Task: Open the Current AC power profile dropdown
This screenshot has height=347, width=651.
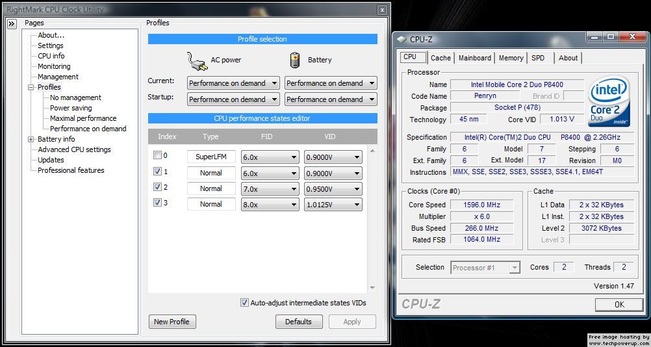Action: [x=233, y=83]
